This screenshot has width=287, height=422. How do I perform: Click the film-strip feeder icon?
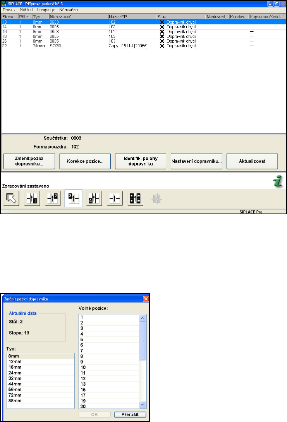pyautogui.click(x=135, y=198)
